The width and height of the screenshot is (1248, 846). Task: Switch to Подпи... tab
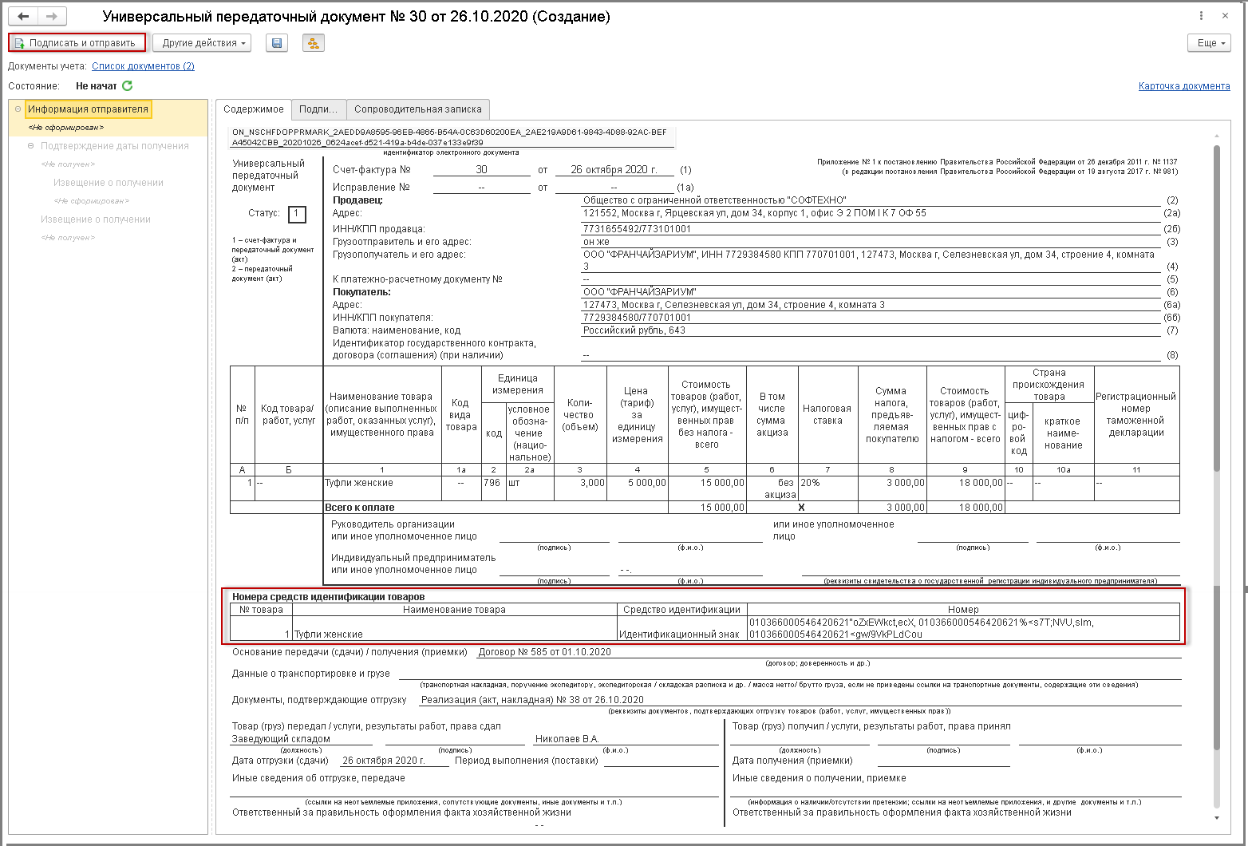coord(318,109)
